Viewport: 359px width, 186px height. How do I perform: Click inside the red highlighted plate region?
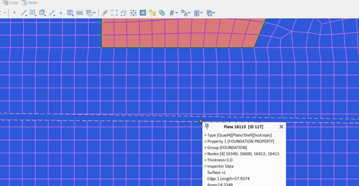point(181,33)
